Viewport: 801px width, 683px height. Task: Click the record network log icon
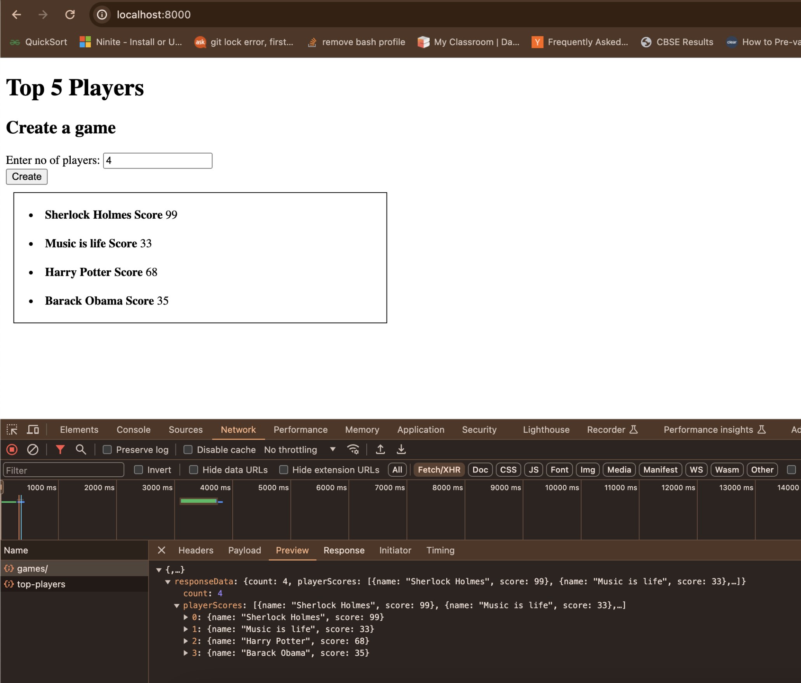coord(12,450)
